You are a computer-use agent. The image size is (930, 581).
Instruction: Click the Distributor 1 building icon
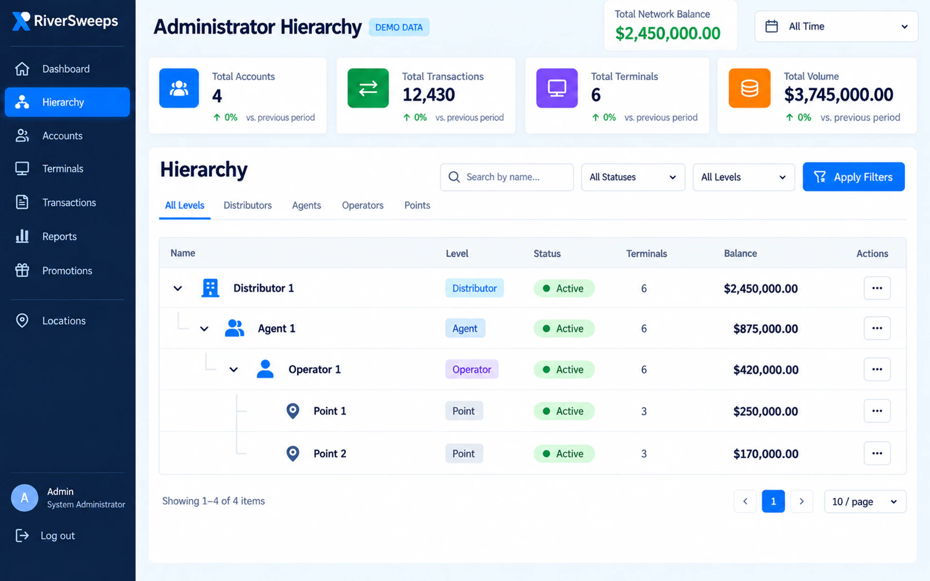coord(210,288)
